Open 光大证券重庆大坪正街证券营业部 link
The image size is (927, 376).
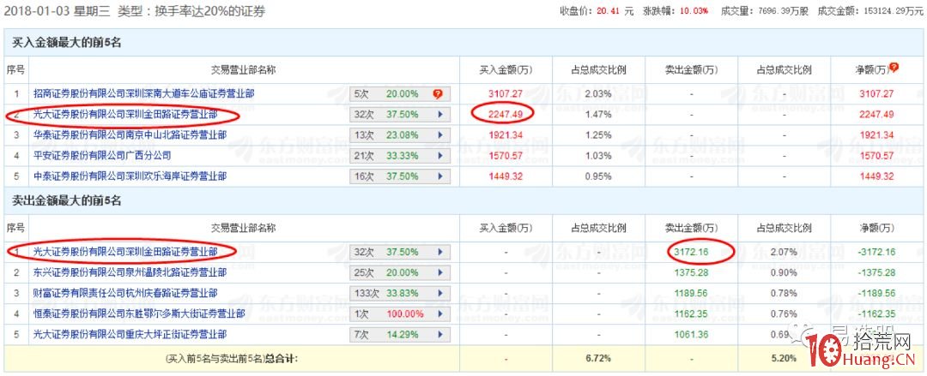130,335
